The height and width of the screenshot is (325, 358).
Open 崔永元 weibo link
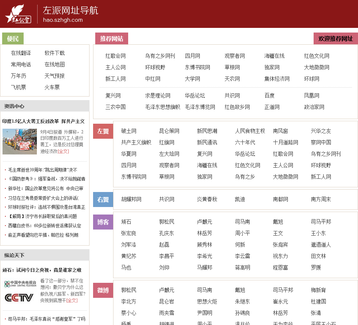[280, 301]
